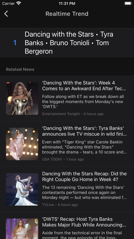Select the 'Aside from the technical error' summary

82,235
